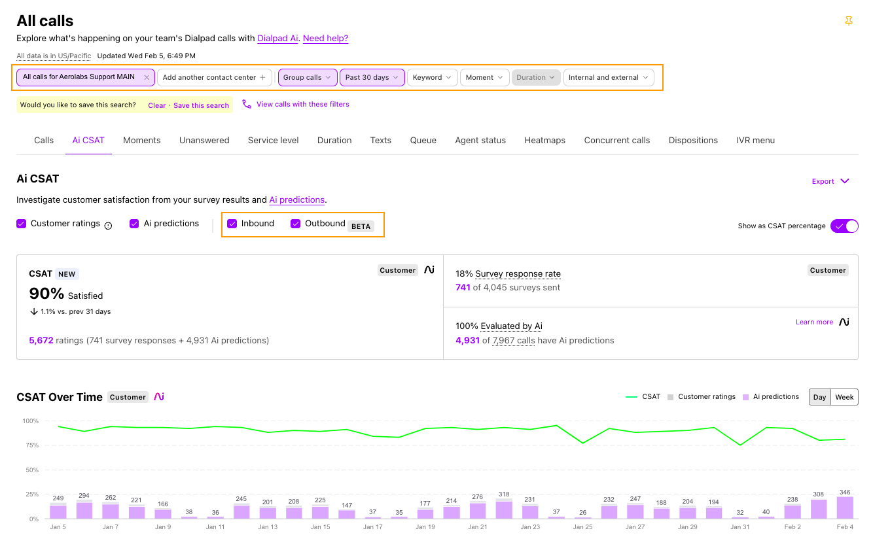Click Save this search
The height and width of the screenshot is (552, 873).
pos(201,105)
